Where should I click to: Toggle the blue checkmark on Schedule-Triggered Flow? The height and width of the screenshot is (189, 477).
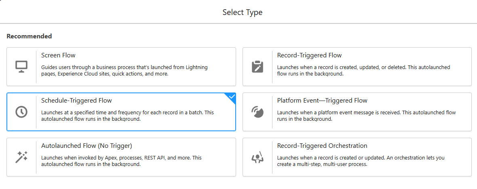(232, 97)
